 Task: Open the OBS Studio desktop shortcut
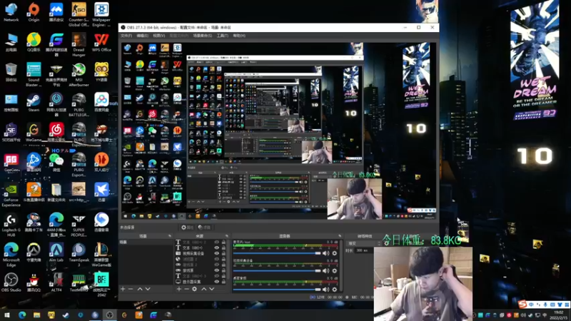[x=11, y=282]
